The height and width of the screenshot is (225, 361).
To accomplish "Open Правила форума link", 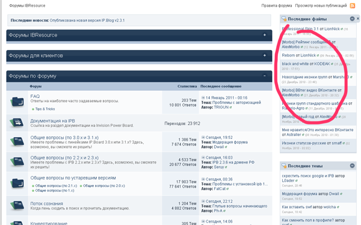I will 277,5.
